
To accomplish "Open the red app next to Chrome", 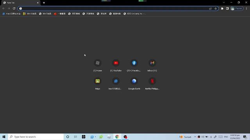I will click(x=125, y=136).
